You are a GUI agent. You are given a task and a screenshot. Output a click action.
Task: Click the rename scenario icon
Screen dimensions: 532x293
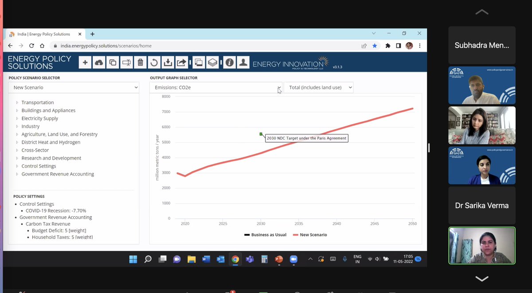126,63
